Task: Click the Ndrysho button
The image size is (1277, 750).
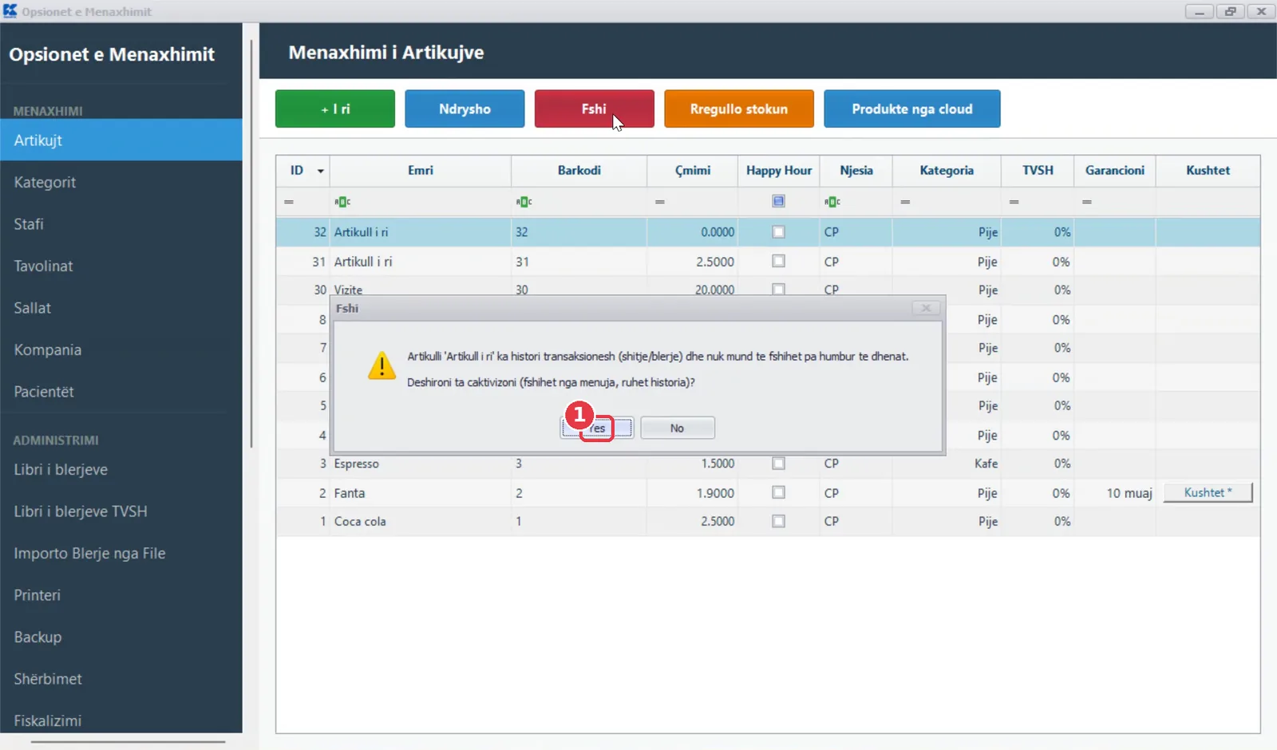Action: (x=465, y=109)
